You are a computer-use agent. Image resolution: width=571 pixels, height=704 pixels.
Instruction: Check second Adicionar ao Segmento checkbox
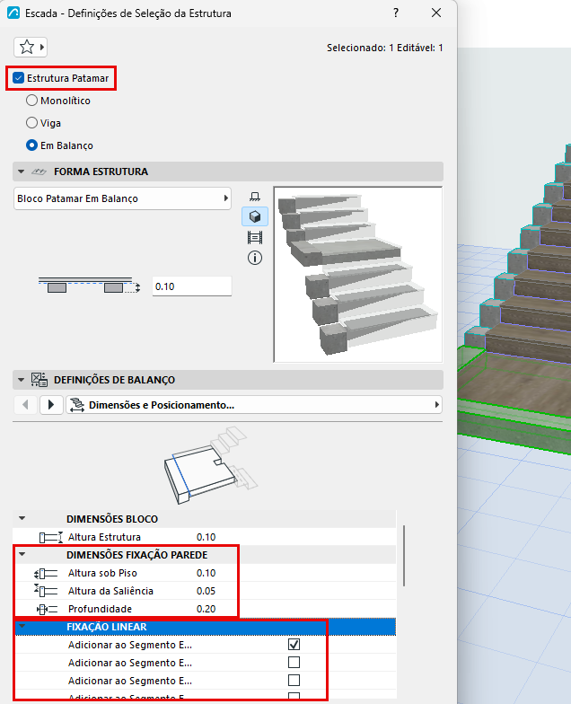point(294,663)
